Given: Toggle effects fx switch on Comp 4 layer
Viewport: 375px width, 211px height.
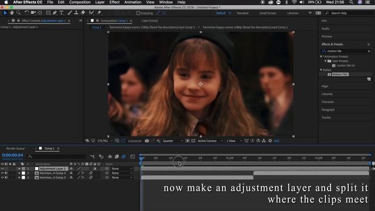Looking at the screenshot, I should 83,173.
